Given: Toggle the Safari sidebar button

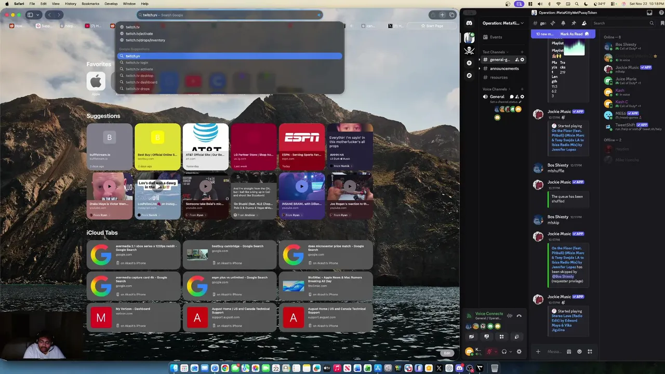Looking at the screenshot, I should pos(30,15).
